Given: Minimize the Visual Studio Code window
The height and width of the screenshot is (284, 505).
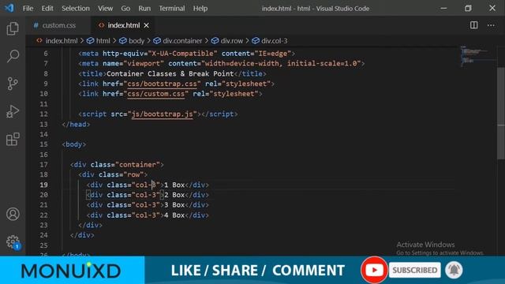Looking at the screenshot, I should (443, 9).
